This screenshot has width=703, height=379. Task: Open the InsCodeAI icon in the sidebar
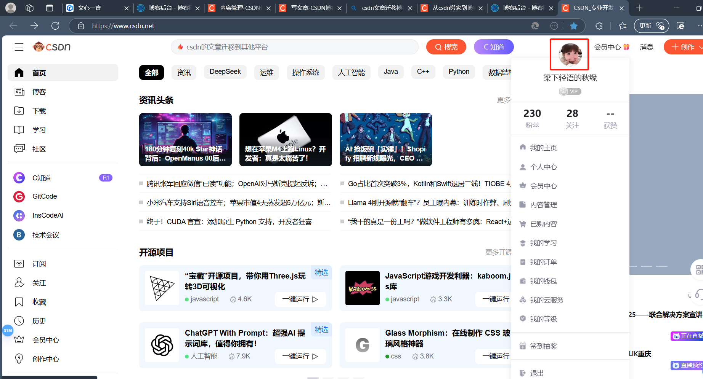(x=19, y=215)
